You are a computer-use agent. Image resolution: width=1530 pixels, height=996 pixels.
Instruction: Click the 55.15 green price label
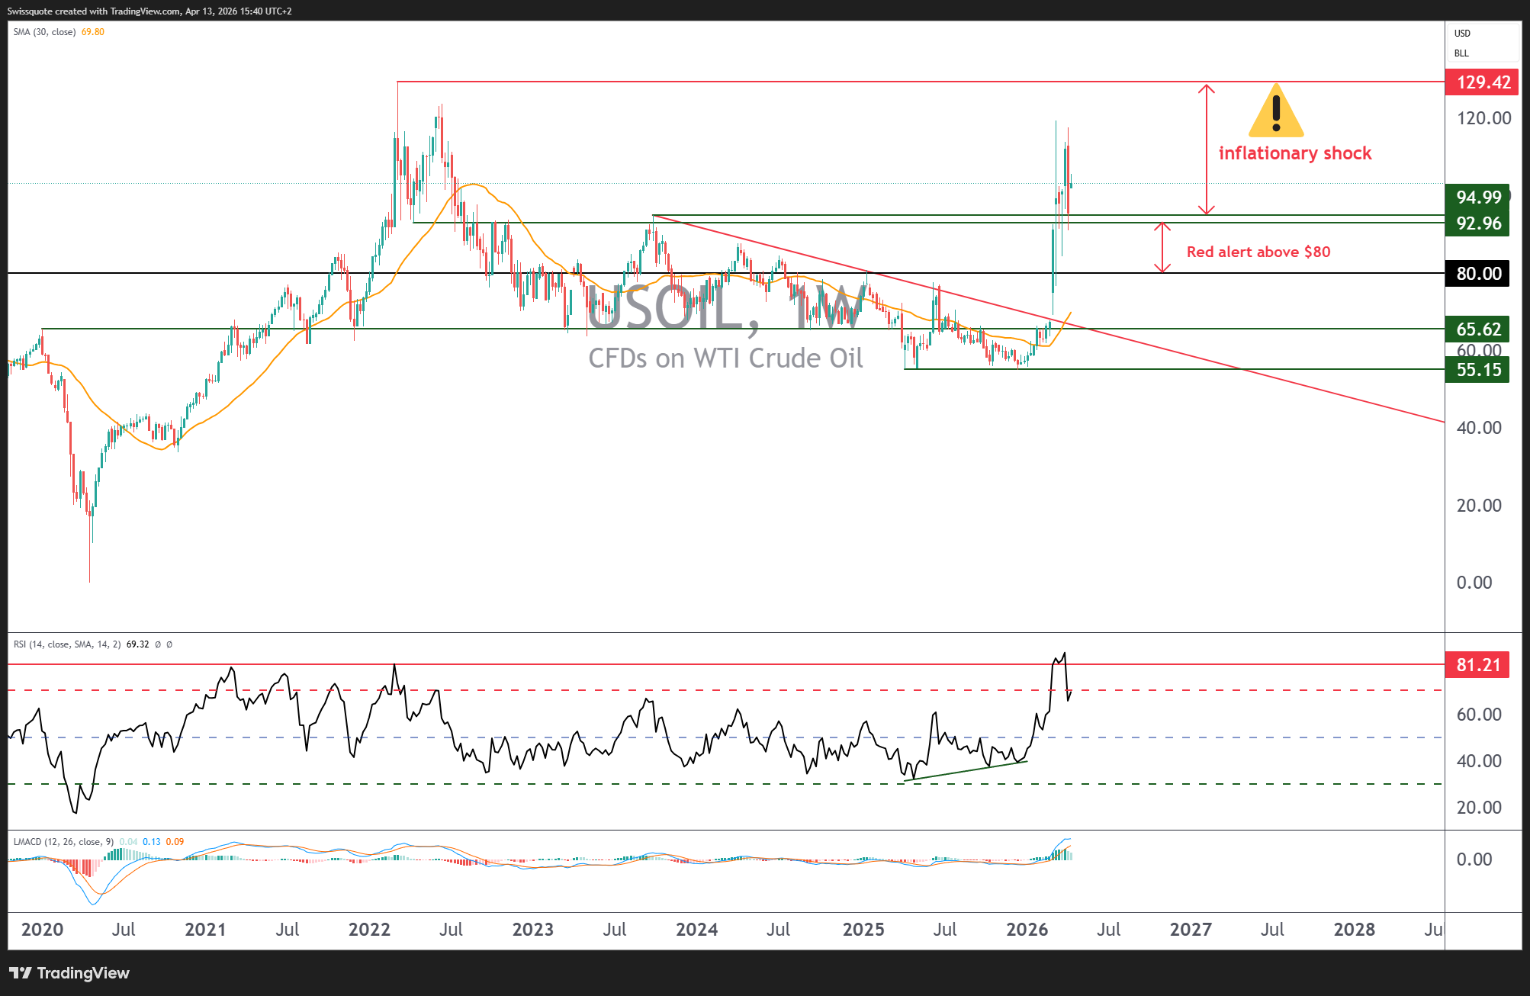1477,370
